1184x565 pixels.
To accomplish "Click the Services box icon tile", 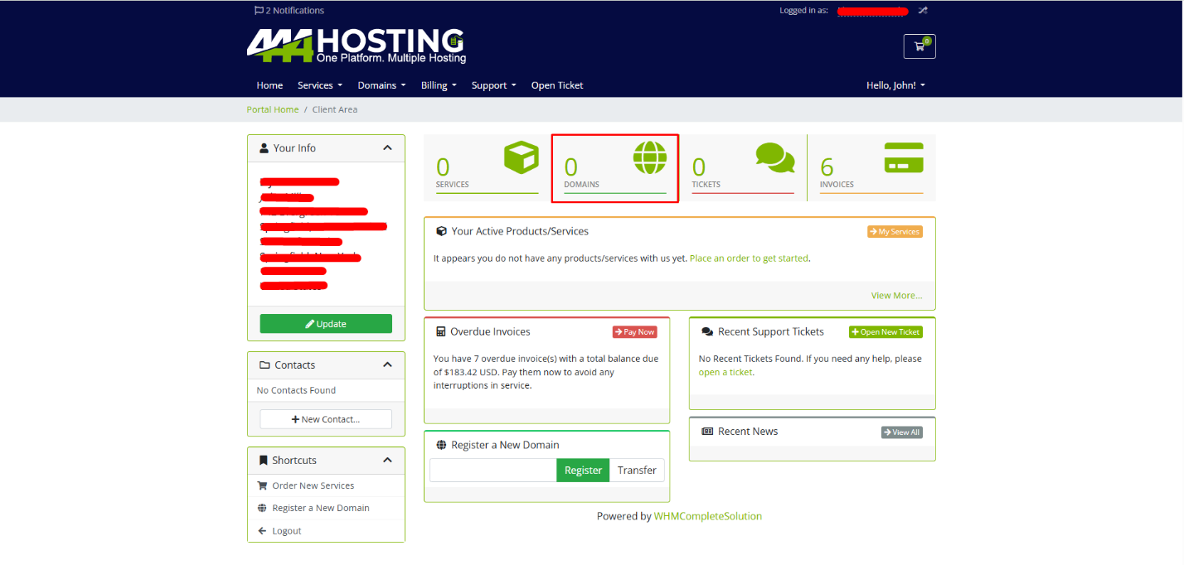I will point(521,157).
